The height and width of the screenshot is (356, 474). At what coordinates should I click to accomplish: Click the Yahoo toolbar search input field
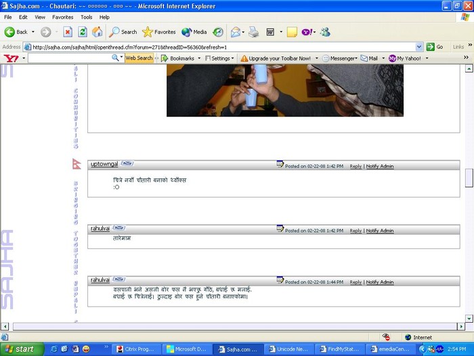pyautogui.click(x=69, y=58)
